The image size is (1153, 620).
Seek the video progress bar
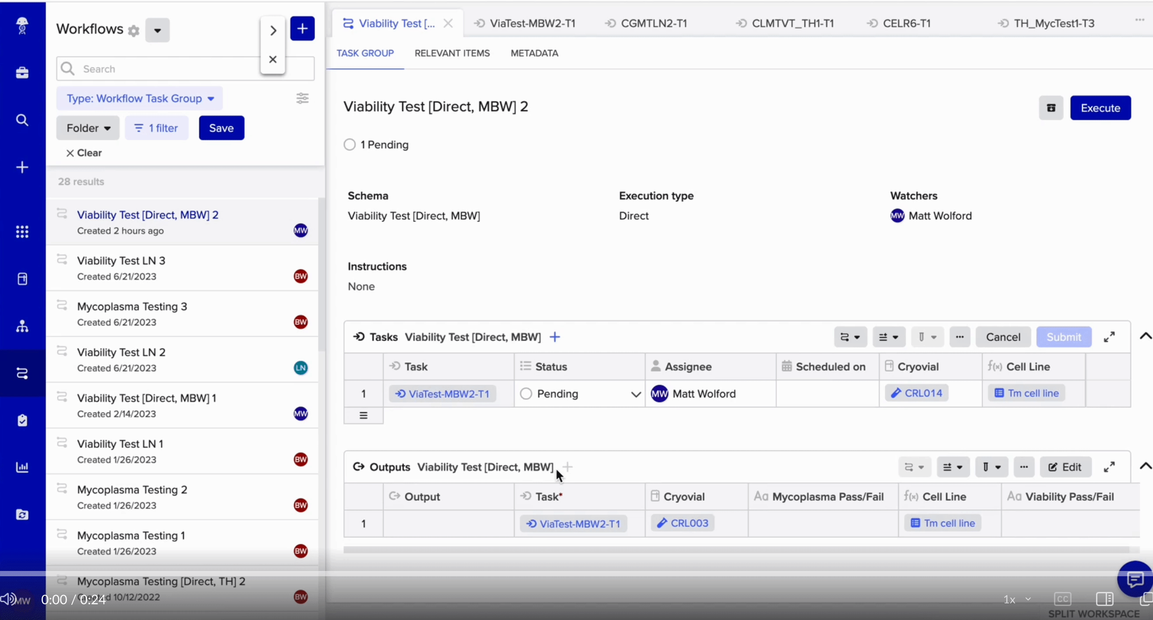tap(576, 574)
